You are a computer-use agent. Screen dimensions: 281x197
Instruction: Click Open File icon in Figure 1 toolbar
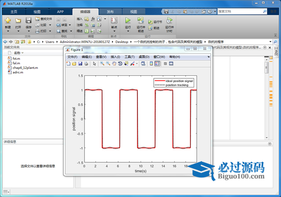click(x=74, y=63)
